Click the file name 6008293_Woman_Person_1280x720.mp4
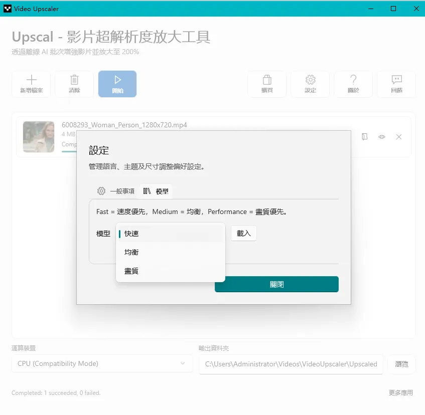The image size is (425, 415). coord(124,125)
